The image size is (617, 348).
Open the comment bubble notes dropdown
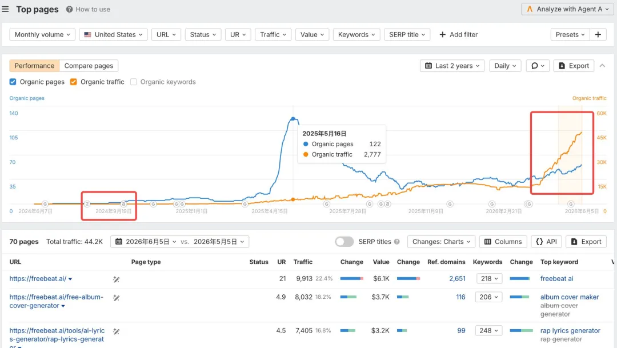pyautogui.click(x=538, y=66)
